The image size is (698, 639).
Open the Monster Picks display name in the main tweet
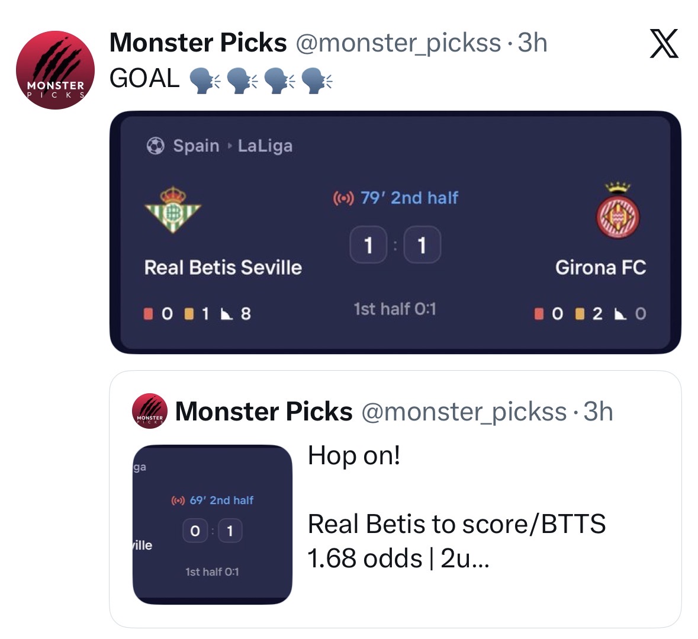[x=198, y=43]
